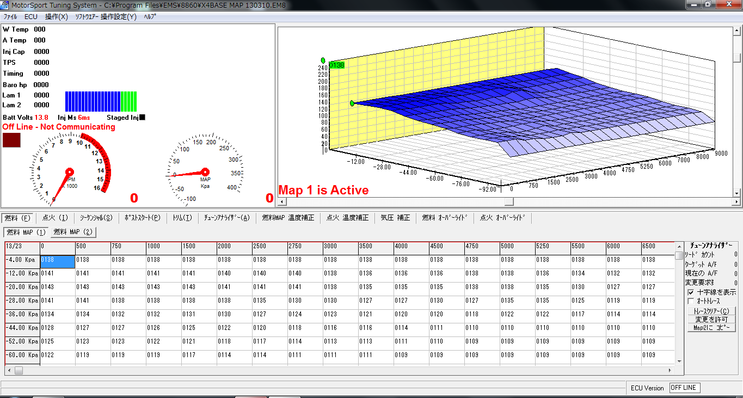
Task: Click the 3D chart horizontal scrollbar left arrow
Action: (282, 202)
